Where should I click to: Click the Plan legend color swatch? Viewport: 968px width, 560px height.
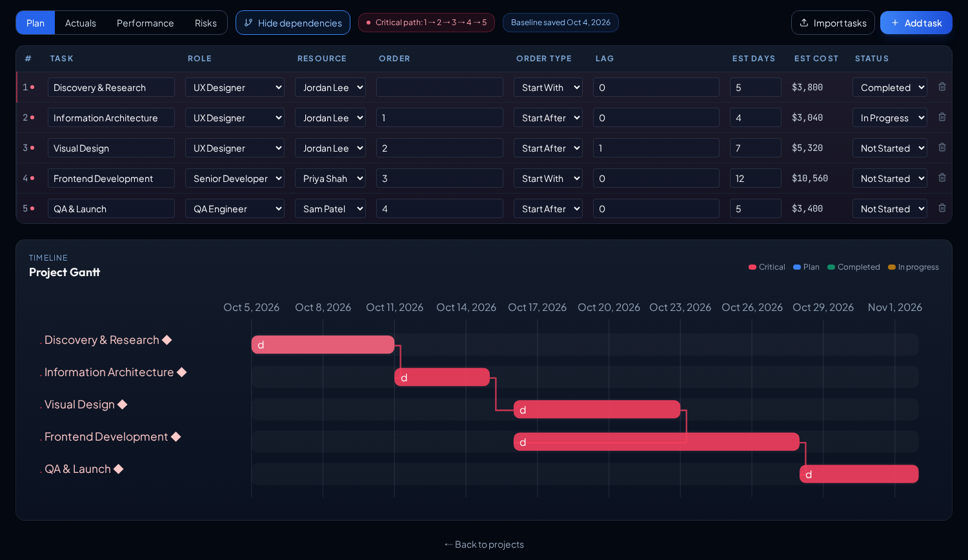point(797,267)
